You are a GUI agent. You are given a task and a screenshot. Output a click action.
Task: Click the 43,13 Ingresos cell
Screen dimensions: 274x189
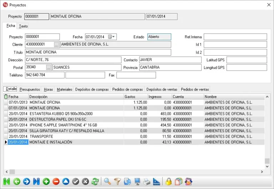click(160, 142)
